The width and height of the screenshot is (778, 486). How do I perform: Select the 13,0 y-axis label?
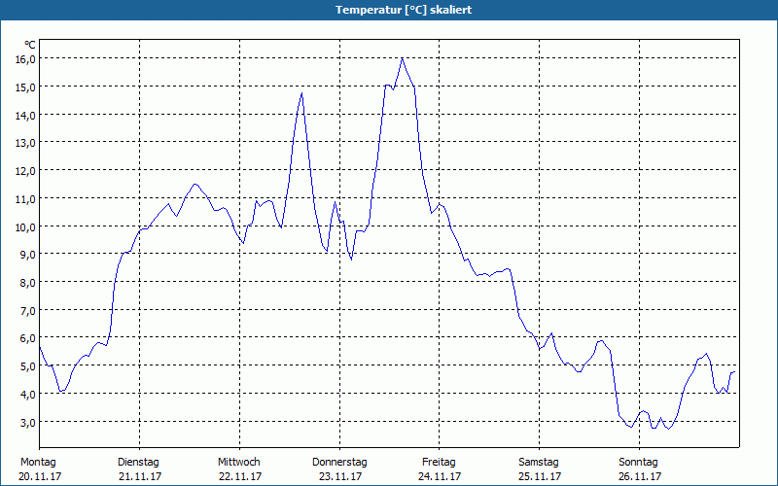click(x=25, y=143)
